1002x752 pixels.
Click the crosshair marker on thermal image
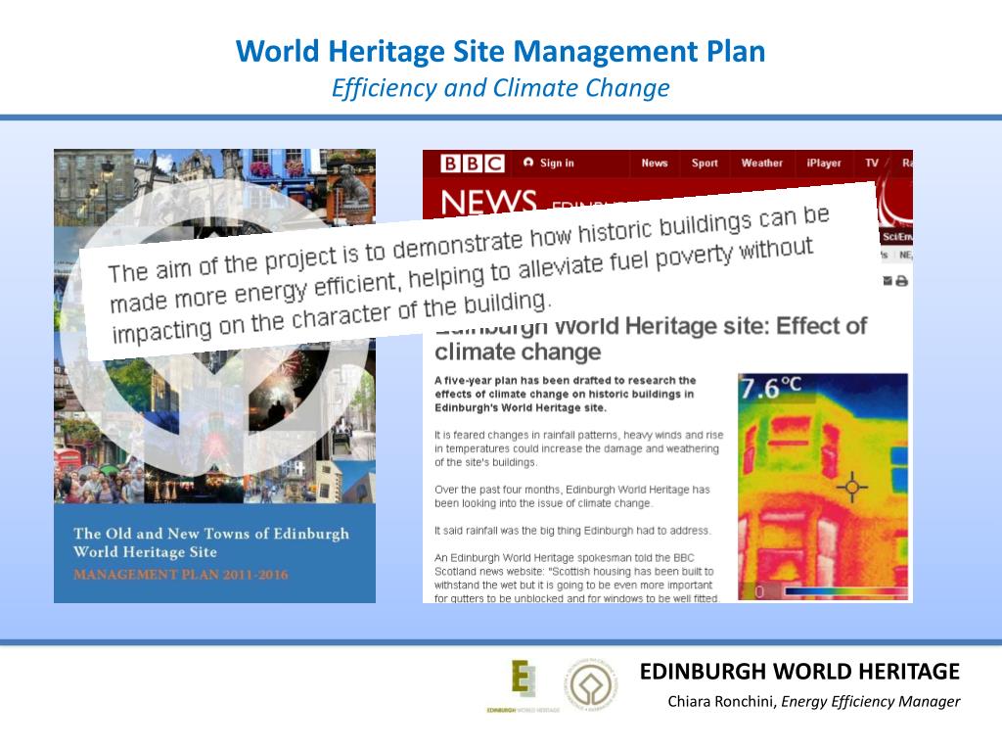[852, 488]
